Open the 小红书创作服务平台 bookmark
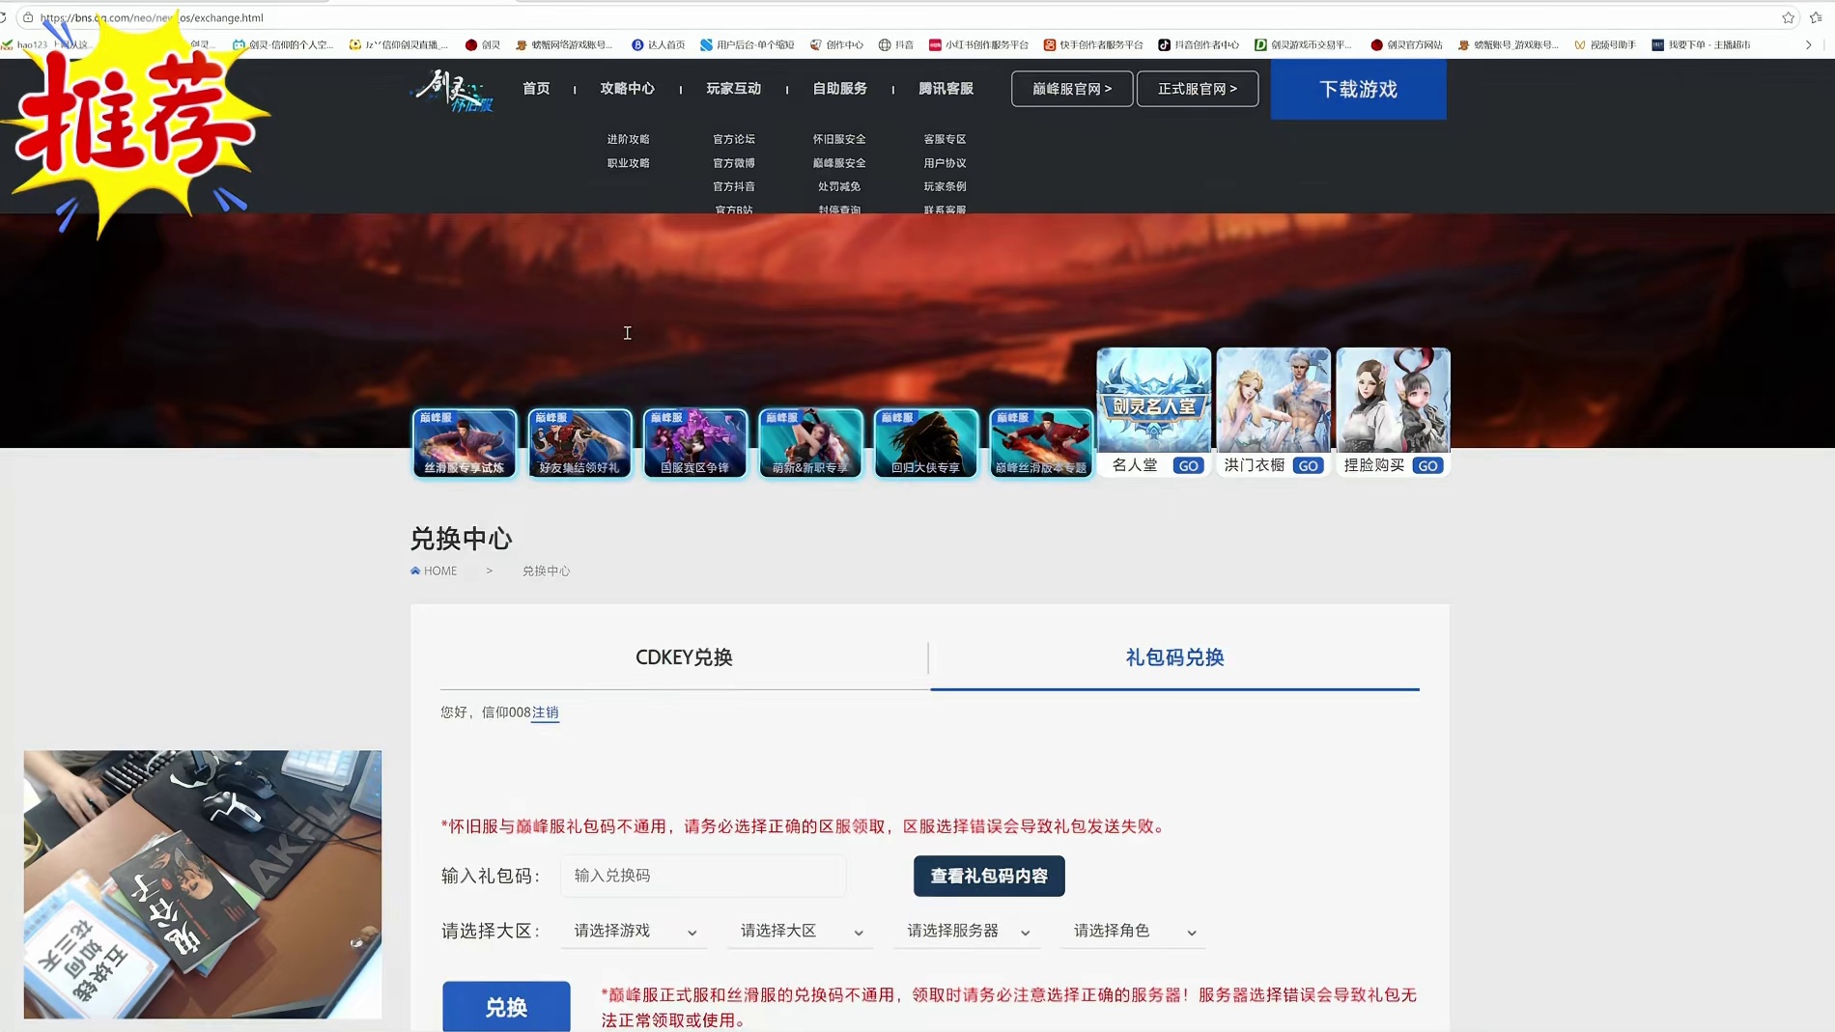This screenshot has width=1835, height=1032. click(x=978, y=44)
